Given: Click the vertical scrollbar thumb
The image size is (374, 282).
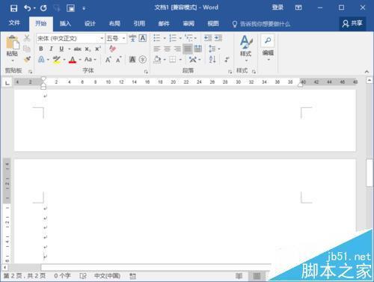Looking at the screenshot, I should pos(370,173).
